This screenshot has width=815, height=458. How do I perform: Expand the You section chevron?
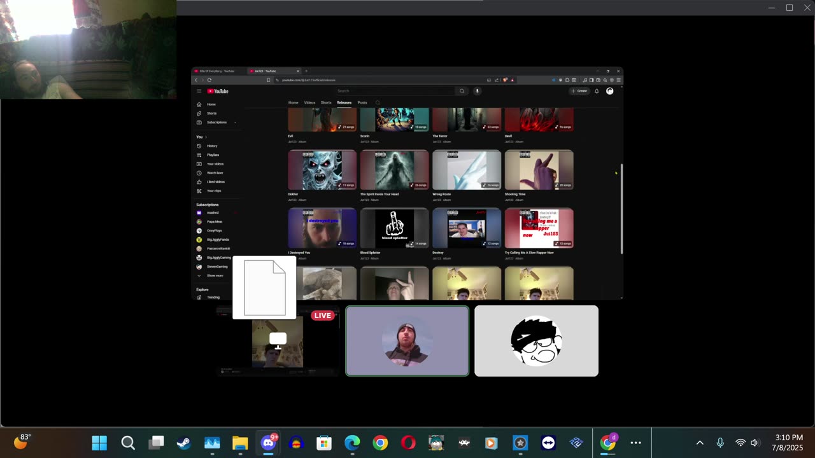[x=206, y=137]
